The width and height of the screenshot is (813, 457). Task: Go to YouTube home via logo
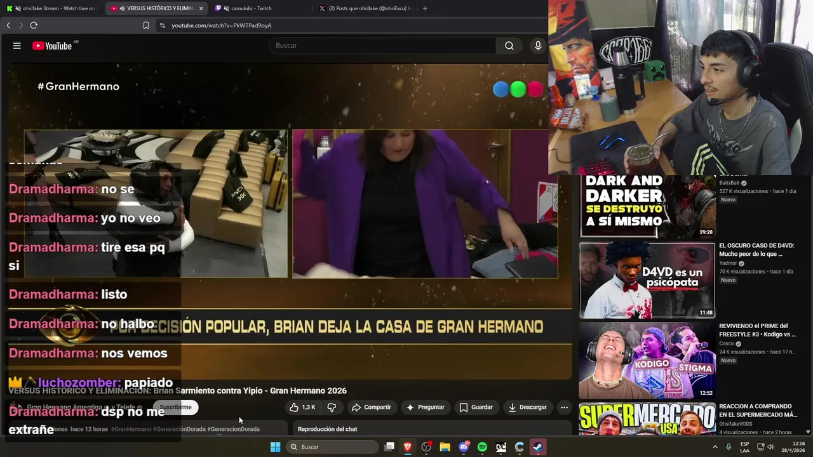(52, 46)
